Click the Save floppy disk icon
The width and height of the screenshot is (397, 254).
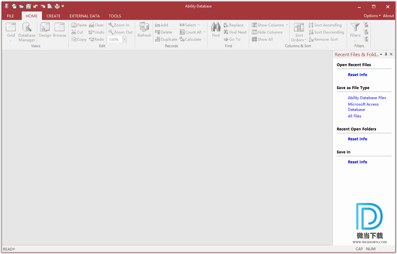click(x=29, y=6)
